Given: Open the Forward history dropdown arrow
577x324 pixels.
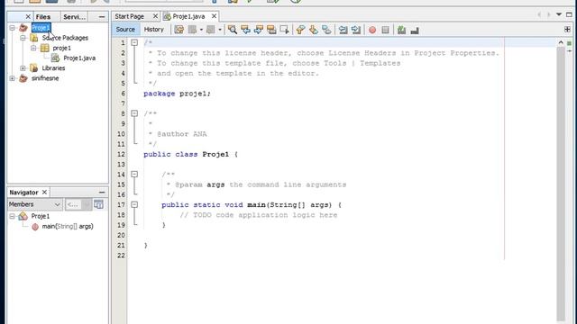Looking at the screenshot, I should 220,30.
